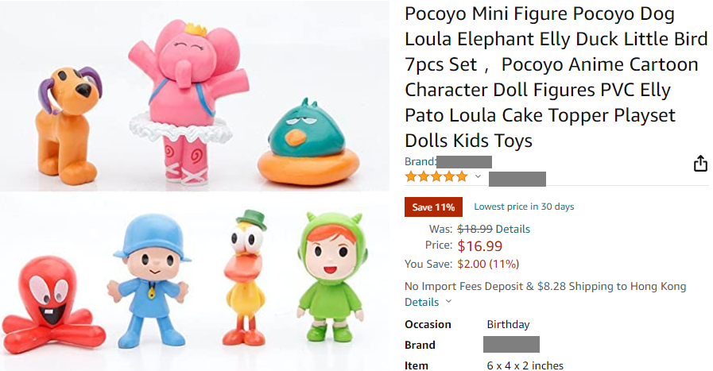The height and width of the screenshot is (371, 713).
Task: Open the redacted ratings count link
Action: pyautogui.click(x=522, y=178)
